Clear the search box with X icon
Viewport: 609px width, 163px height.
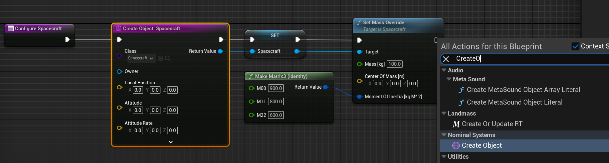point(446,59)
